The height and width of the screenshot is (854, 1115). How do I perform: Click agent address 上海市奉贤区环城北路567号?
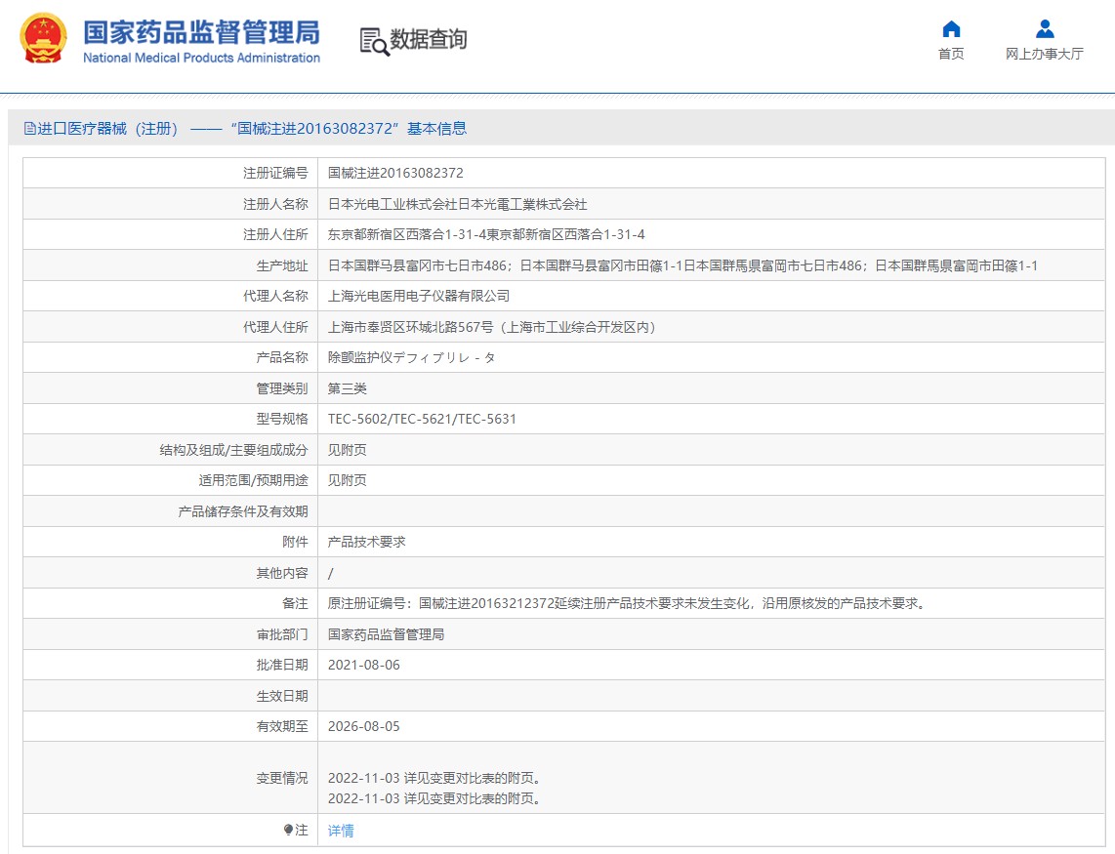tap(492, 327)
